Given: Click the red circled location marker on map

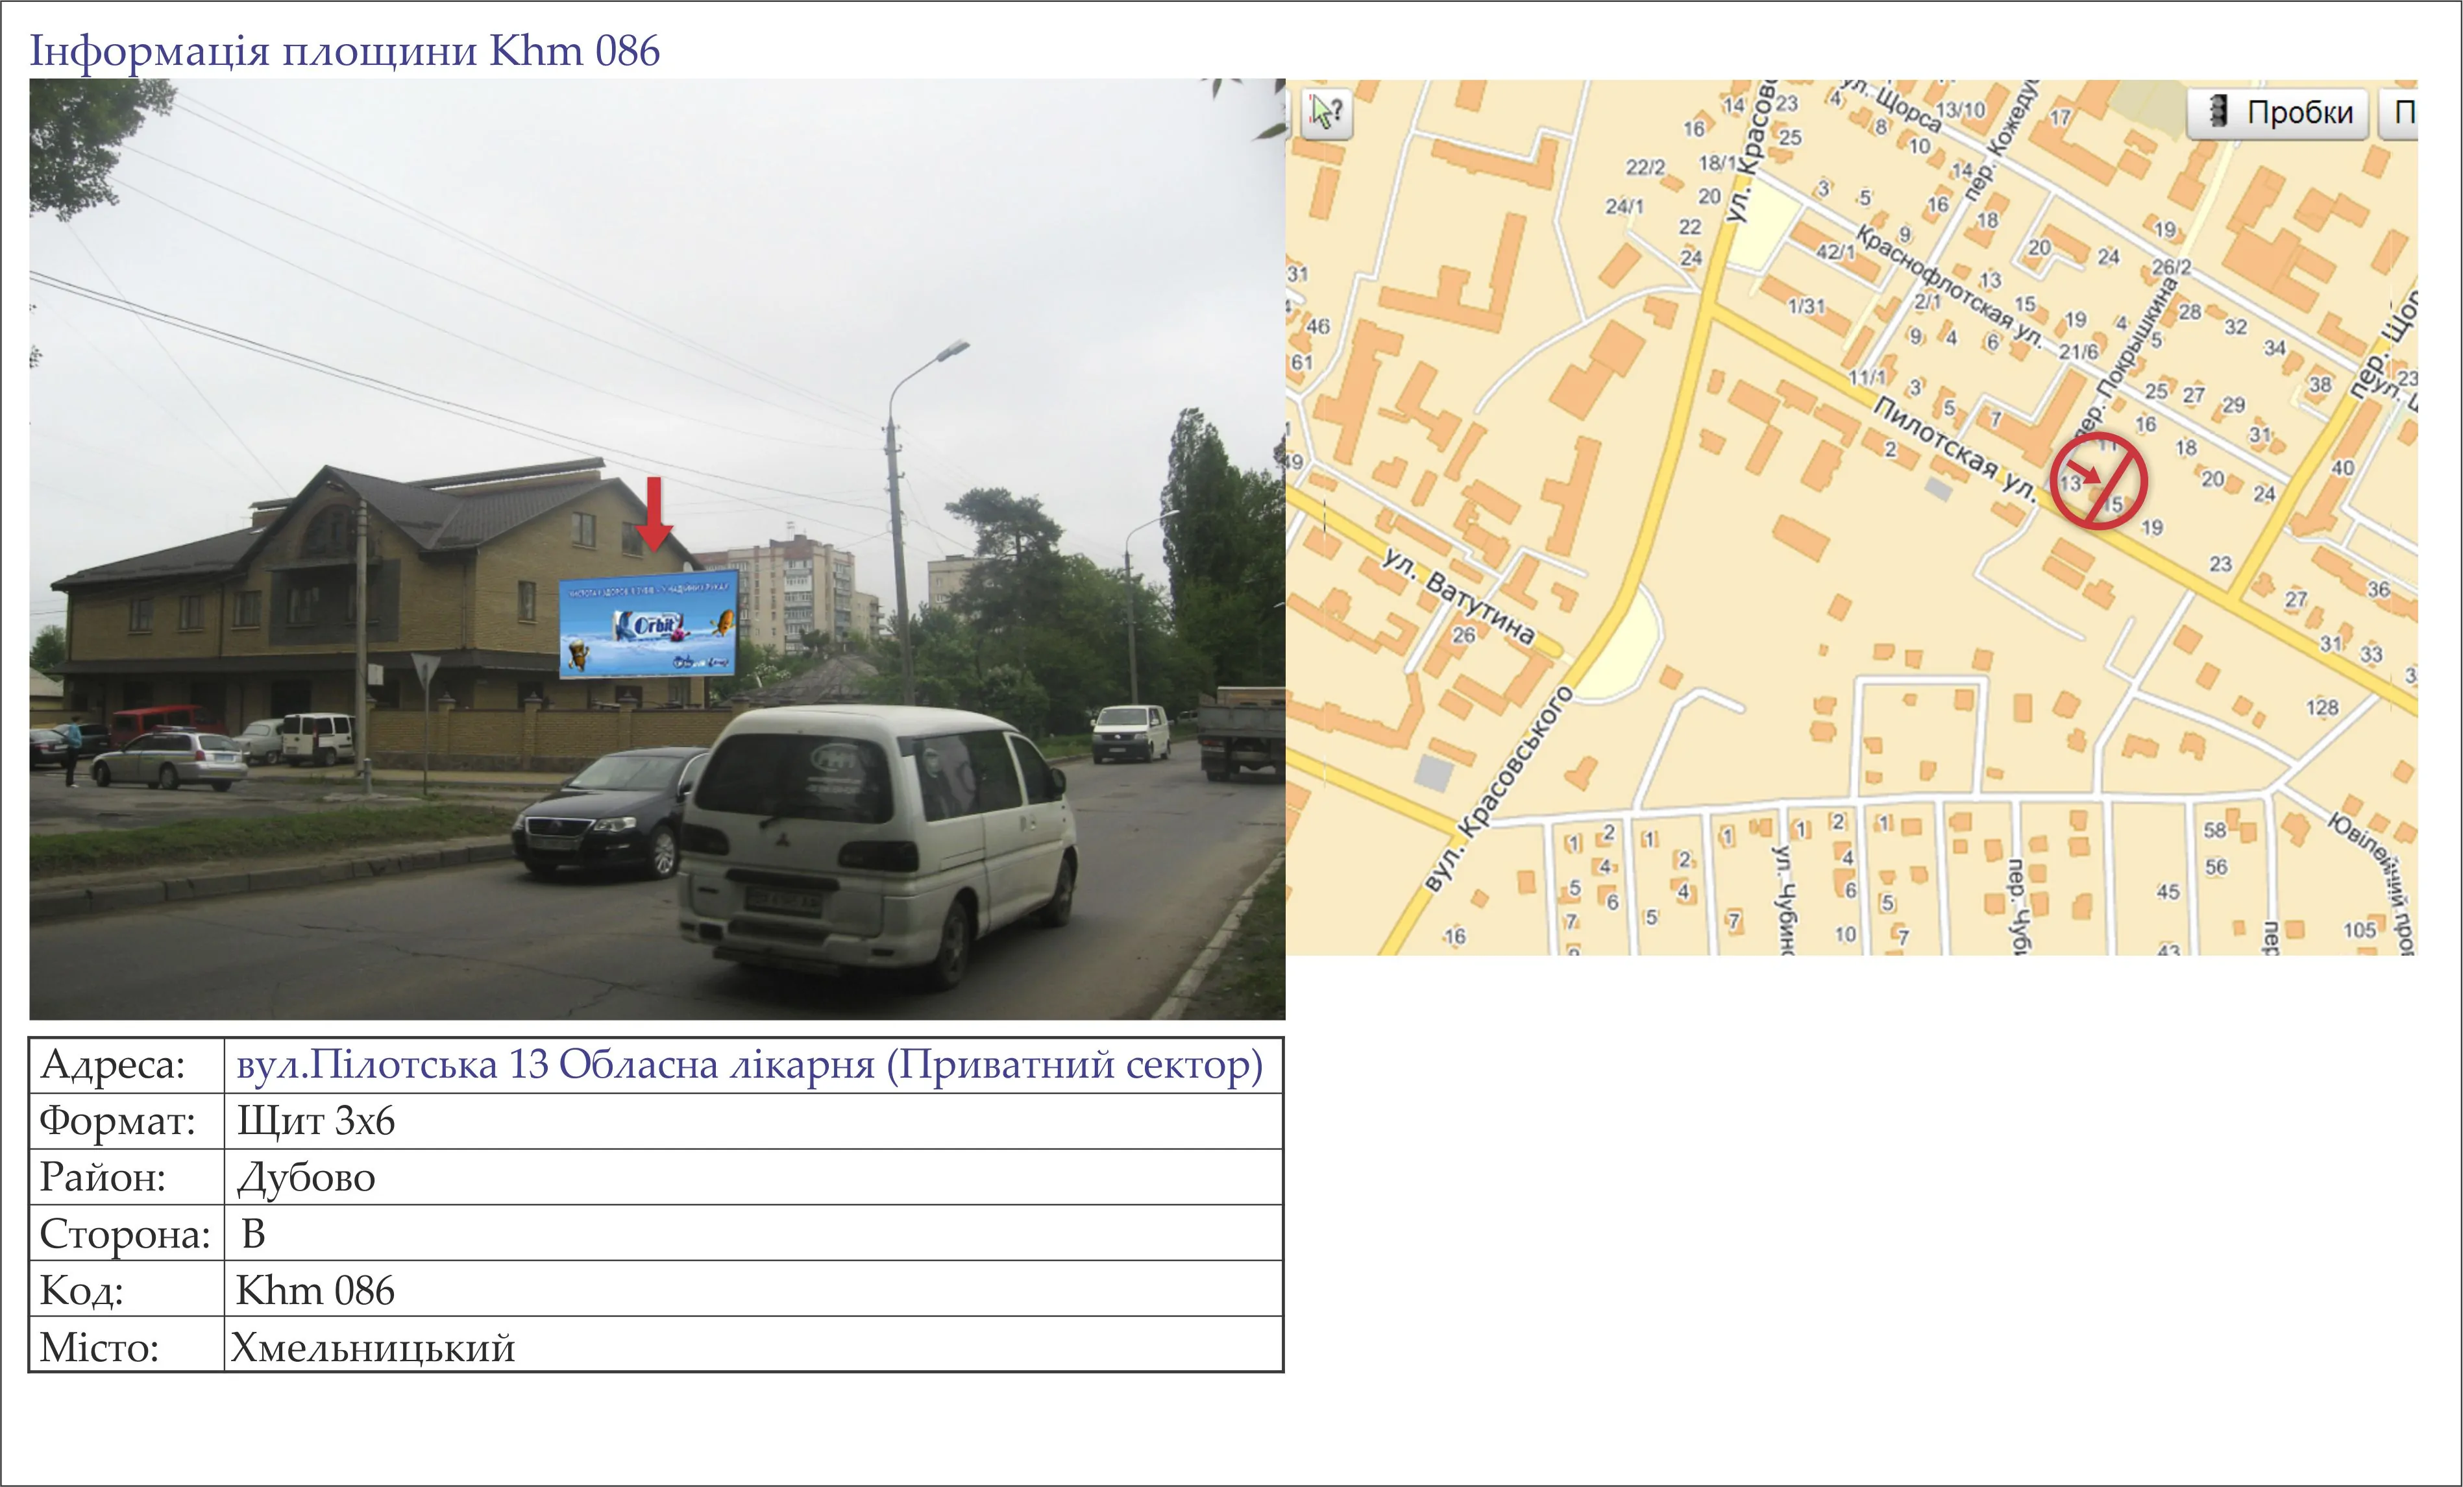Looking at the screenshot, I should pyautogui.click(x=2098, y=481).
